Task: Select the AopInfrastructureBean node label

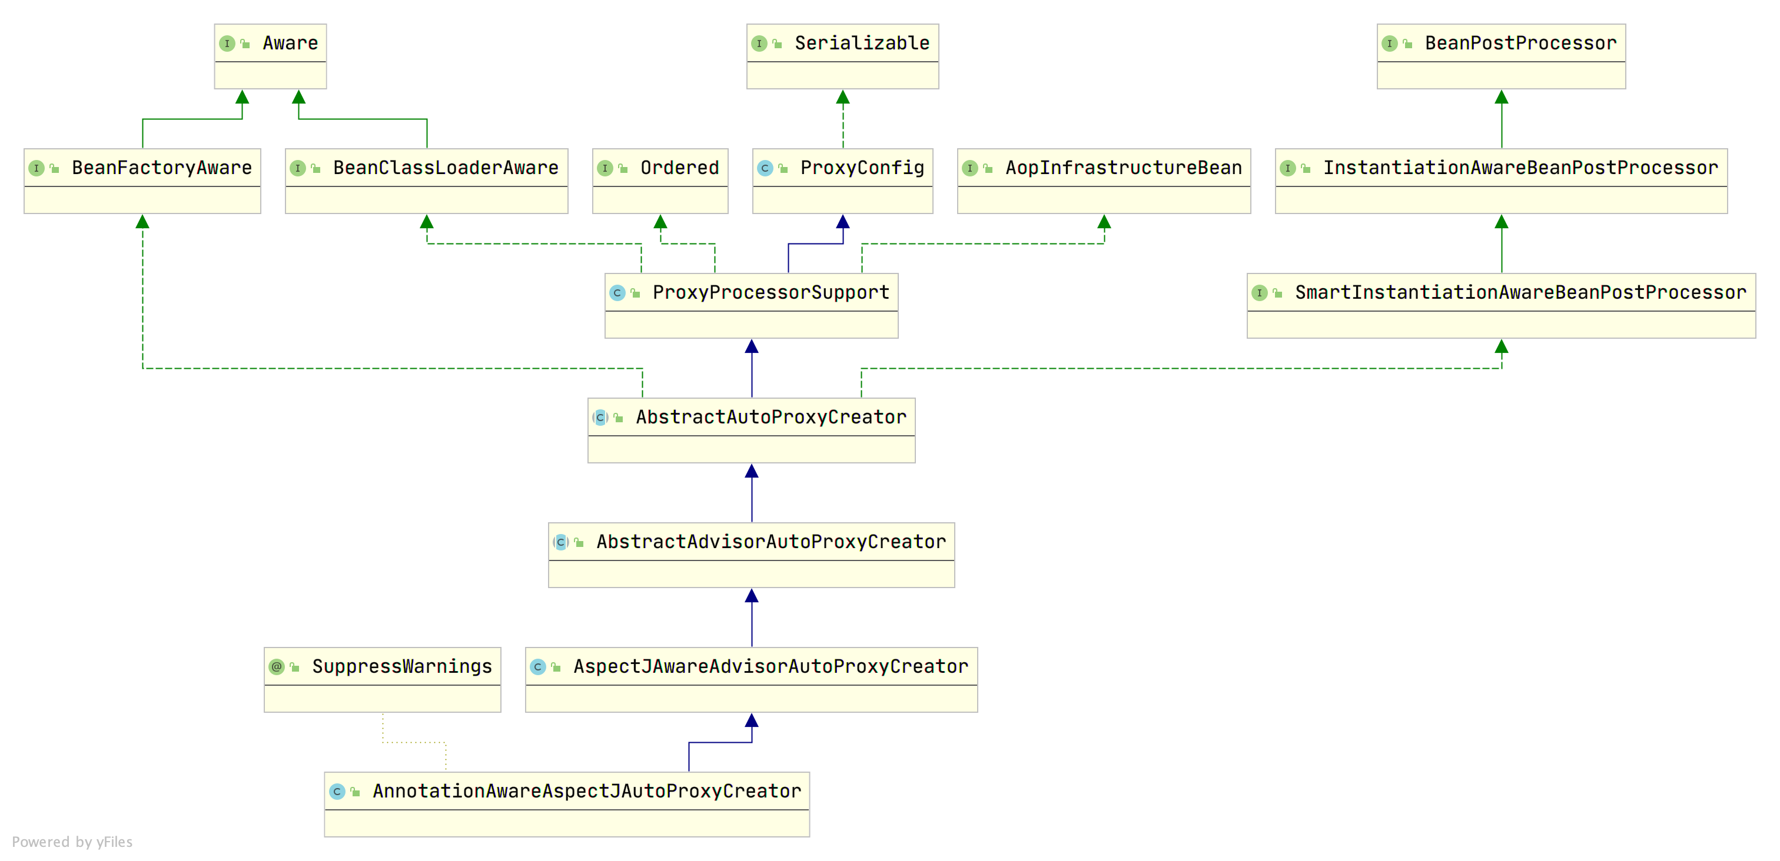Action: click(1124, 168)
